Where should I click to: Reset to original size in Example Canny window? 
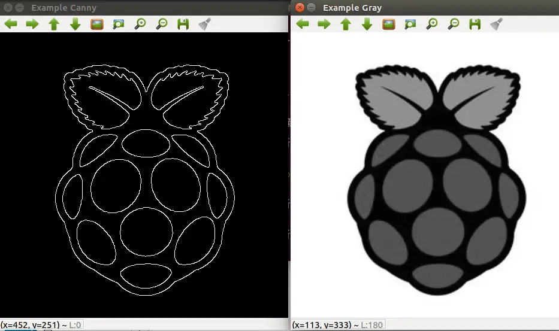(97, 24)
